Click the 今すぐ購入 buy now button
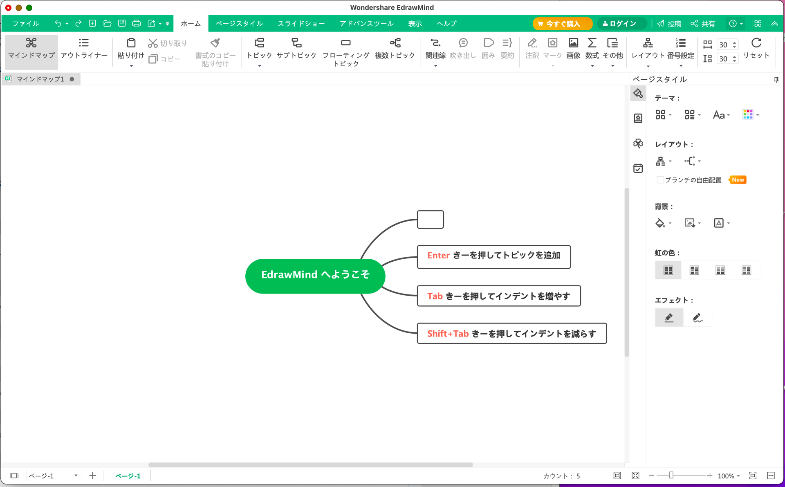The width and height of the screenshot is (785, 487). (x=562, y=24)
